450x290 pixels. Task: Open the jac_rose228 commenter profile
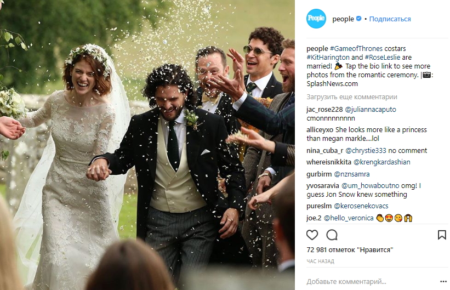coord(324,110)
